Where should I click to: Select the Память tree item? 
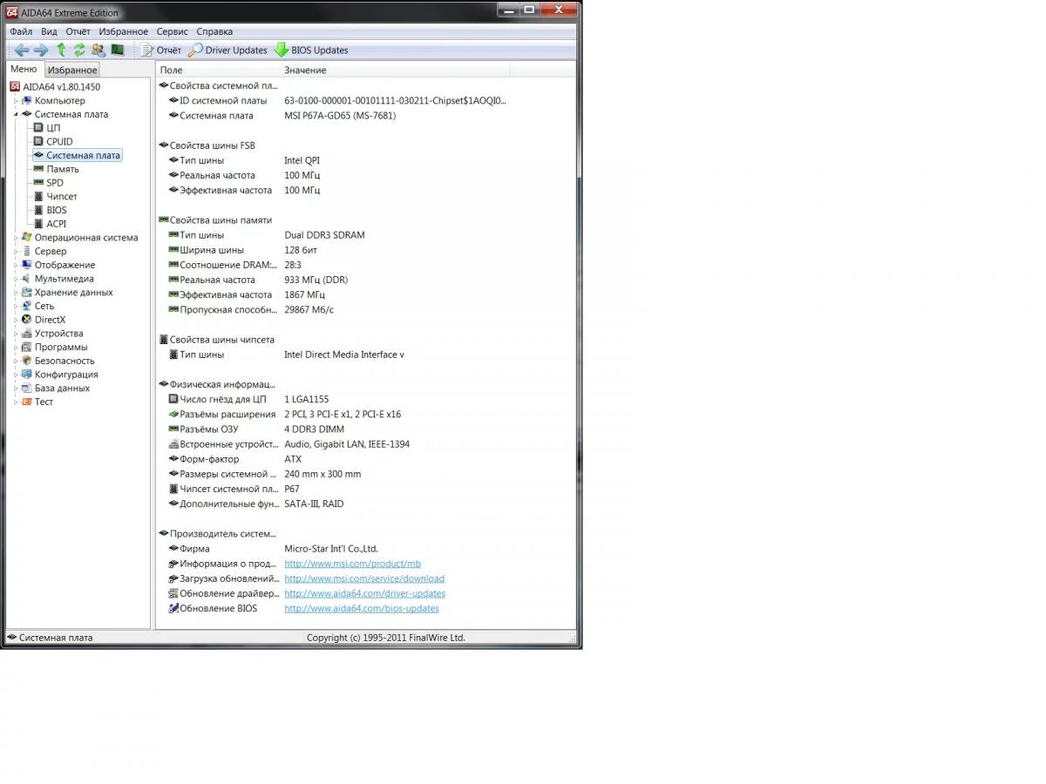tap(63, 169)
